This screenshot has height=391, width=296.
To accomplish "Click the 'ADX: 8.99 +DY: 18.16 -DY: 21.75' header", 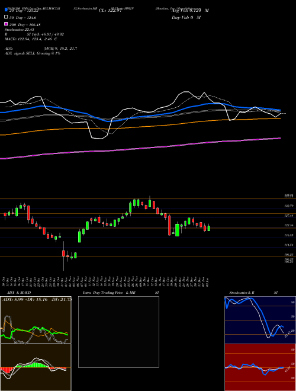I will pos(37,299).
